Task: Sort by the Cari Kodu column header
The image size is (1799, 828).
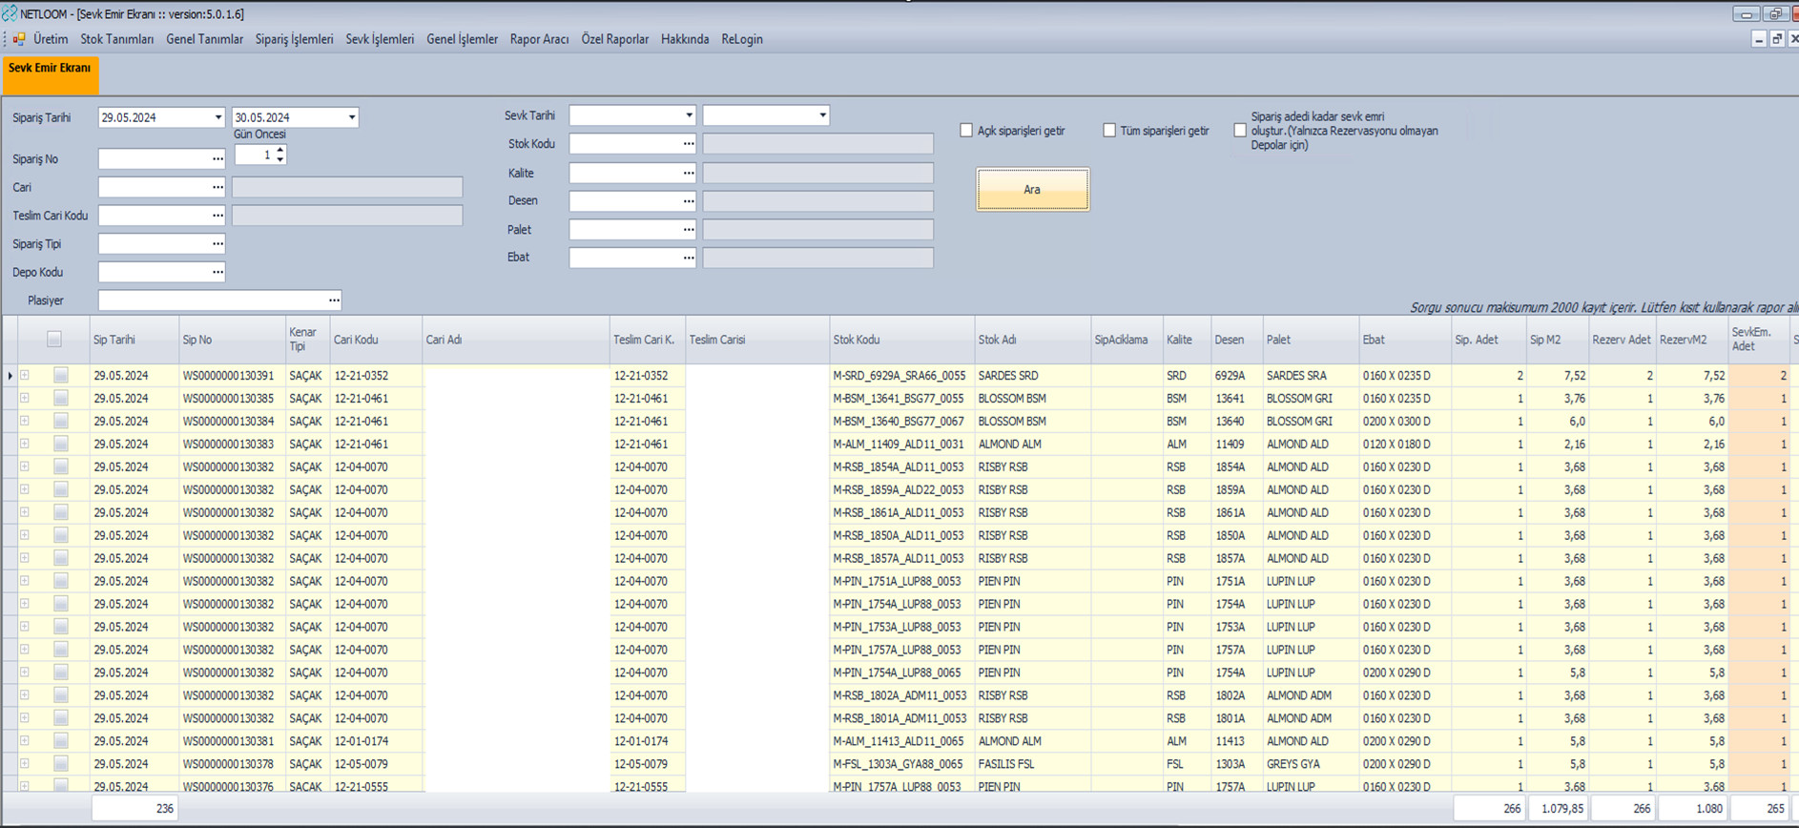Action: (376, 340)
